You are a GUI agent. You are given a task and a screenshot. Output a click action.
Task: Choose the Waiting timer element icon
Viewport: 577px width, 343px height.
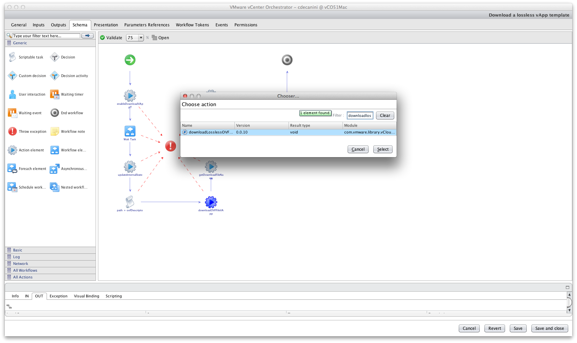point(54,94)
